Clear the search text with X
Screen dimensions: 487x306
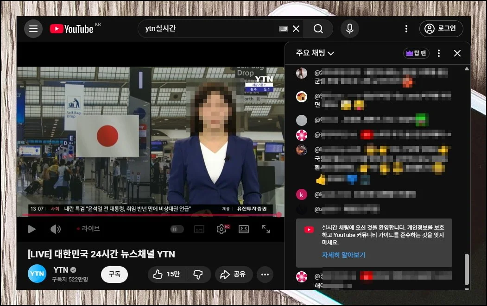297,29
